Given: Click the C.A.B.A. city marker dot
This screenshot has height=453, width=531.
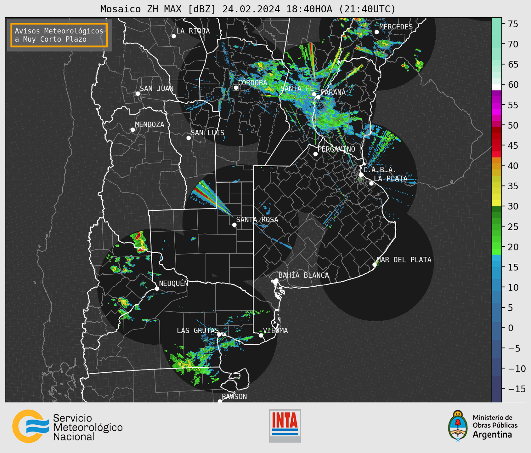Looking at the screenshot, I should (x=361, y=175).
